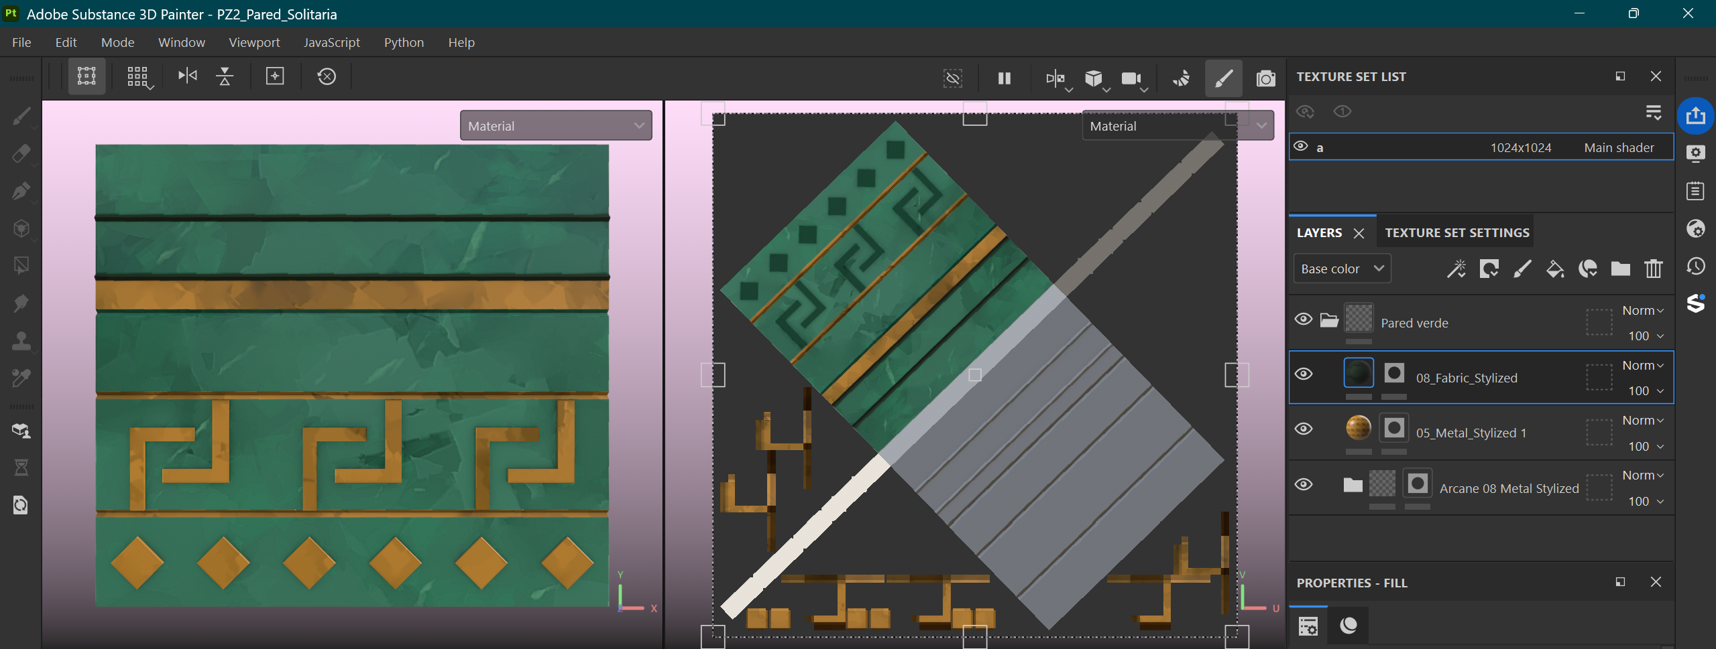Screen dimensions: 1716x649
Task: Switch to Texture Set Settings tab
Action: tap(1457, 232)
